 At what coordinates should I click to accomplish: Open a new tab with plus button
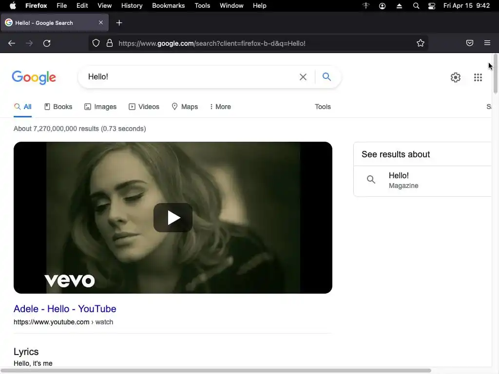click(119, 23)
